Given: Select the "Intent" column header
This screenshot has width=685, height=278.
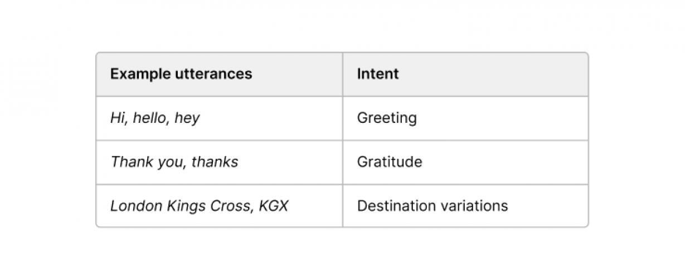Looking at the screenshot, I should coord(378,74).
